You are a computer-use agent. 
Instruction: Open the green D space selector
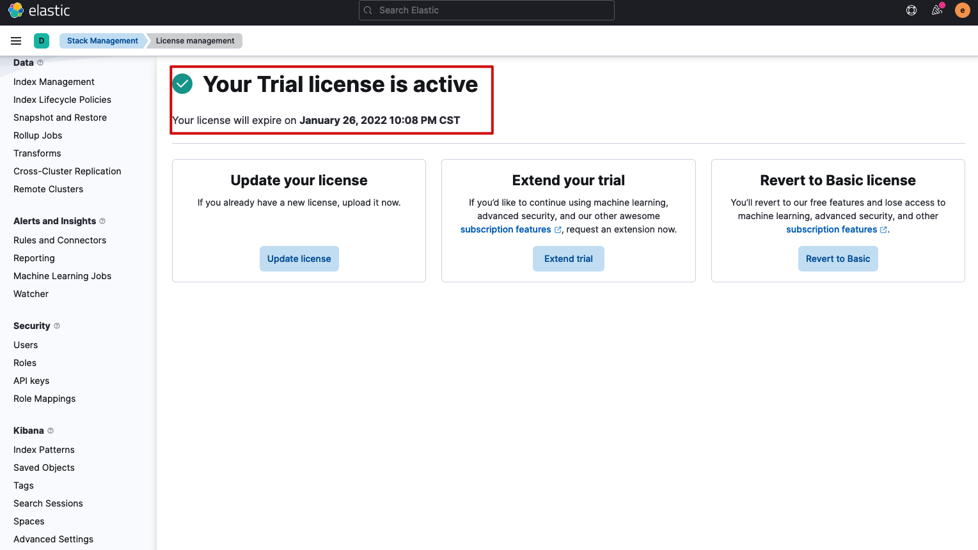pyautogui.click(x=42, y=41)
